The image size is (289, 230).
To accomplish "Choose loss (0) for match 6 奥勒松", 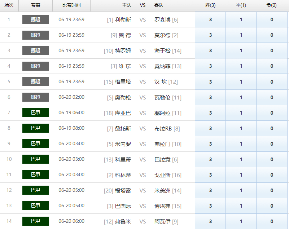I will tap(272, 97).
